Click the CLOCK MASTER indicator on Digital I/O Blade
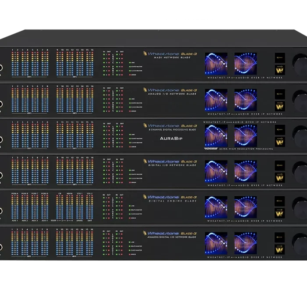The width and height of the screenshot is (307, 284). tap(136, 178)
